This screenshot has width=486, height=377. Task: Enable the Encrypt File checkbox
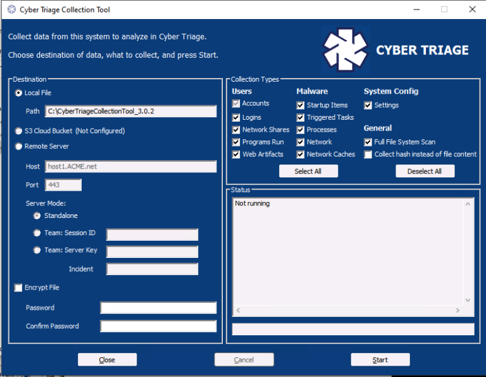pyautogui.click(x=18, y=288)
